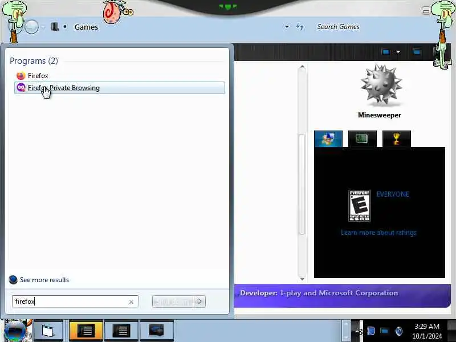
Task: Show hidden tray icons arrow
Action: [357, 331]
